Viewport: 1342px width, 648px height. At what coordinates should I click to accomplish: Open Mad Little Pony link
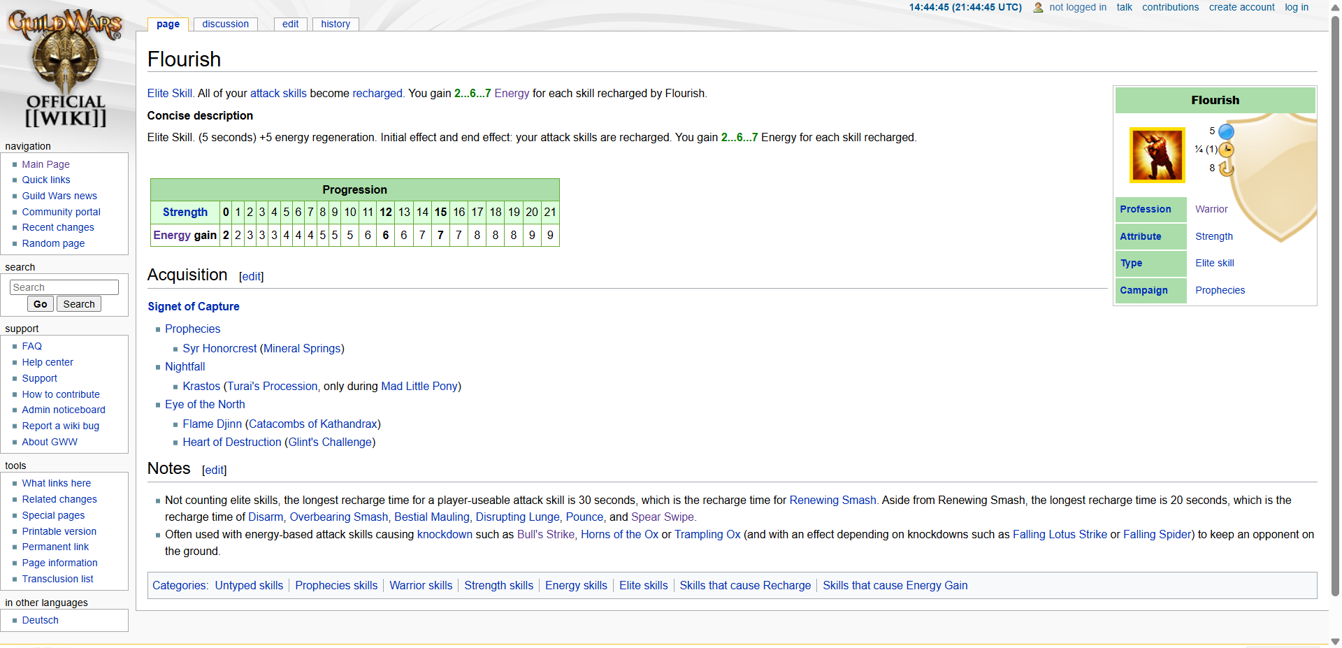[x=419, y=386]
